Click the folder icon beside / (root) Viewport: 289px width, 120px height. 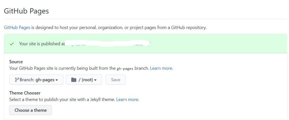click(x=74, y=80)
